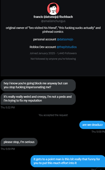
Task: Click the scroll-to-latest button at bottom right
Action: [101, 169]
